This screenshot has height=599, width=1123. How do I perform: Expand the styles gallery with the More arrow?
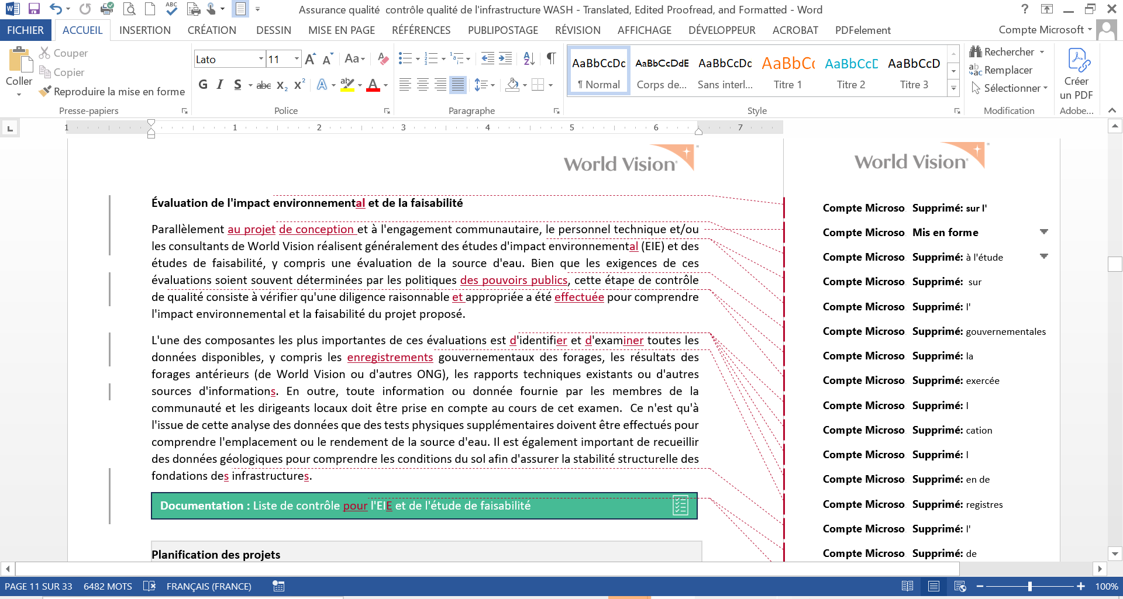point(954,88)
